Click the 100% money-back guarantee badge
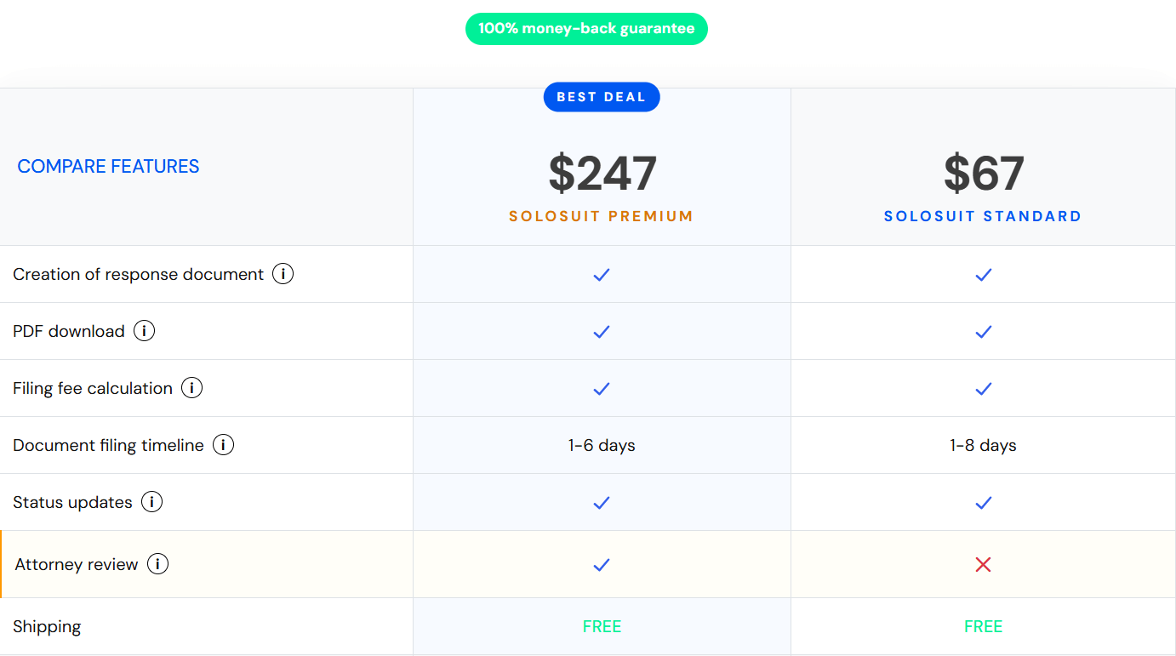Image resolution: width=1176 pixels, height=656 pixels. 586,28
